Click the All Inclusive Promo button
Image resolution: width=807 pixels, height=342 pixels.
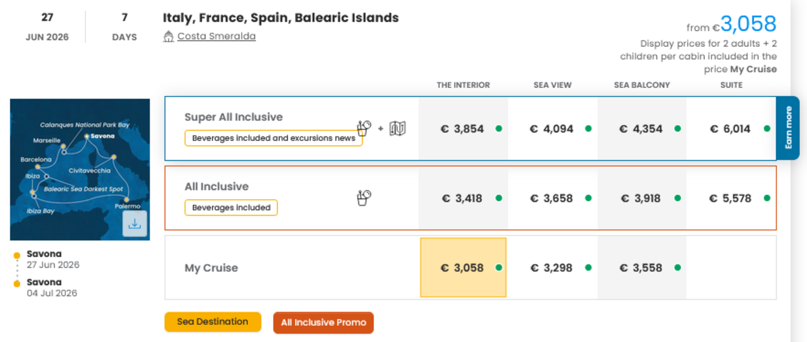323,322
